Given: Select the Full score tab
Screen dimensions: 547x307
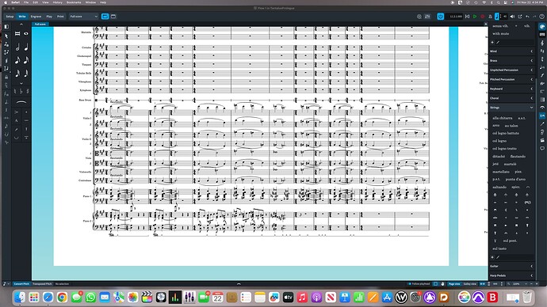Looking at the screenshot, I should (x=40, y=25).
